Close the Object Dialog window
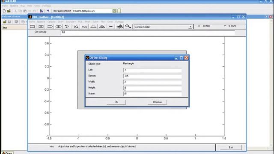 186,58
